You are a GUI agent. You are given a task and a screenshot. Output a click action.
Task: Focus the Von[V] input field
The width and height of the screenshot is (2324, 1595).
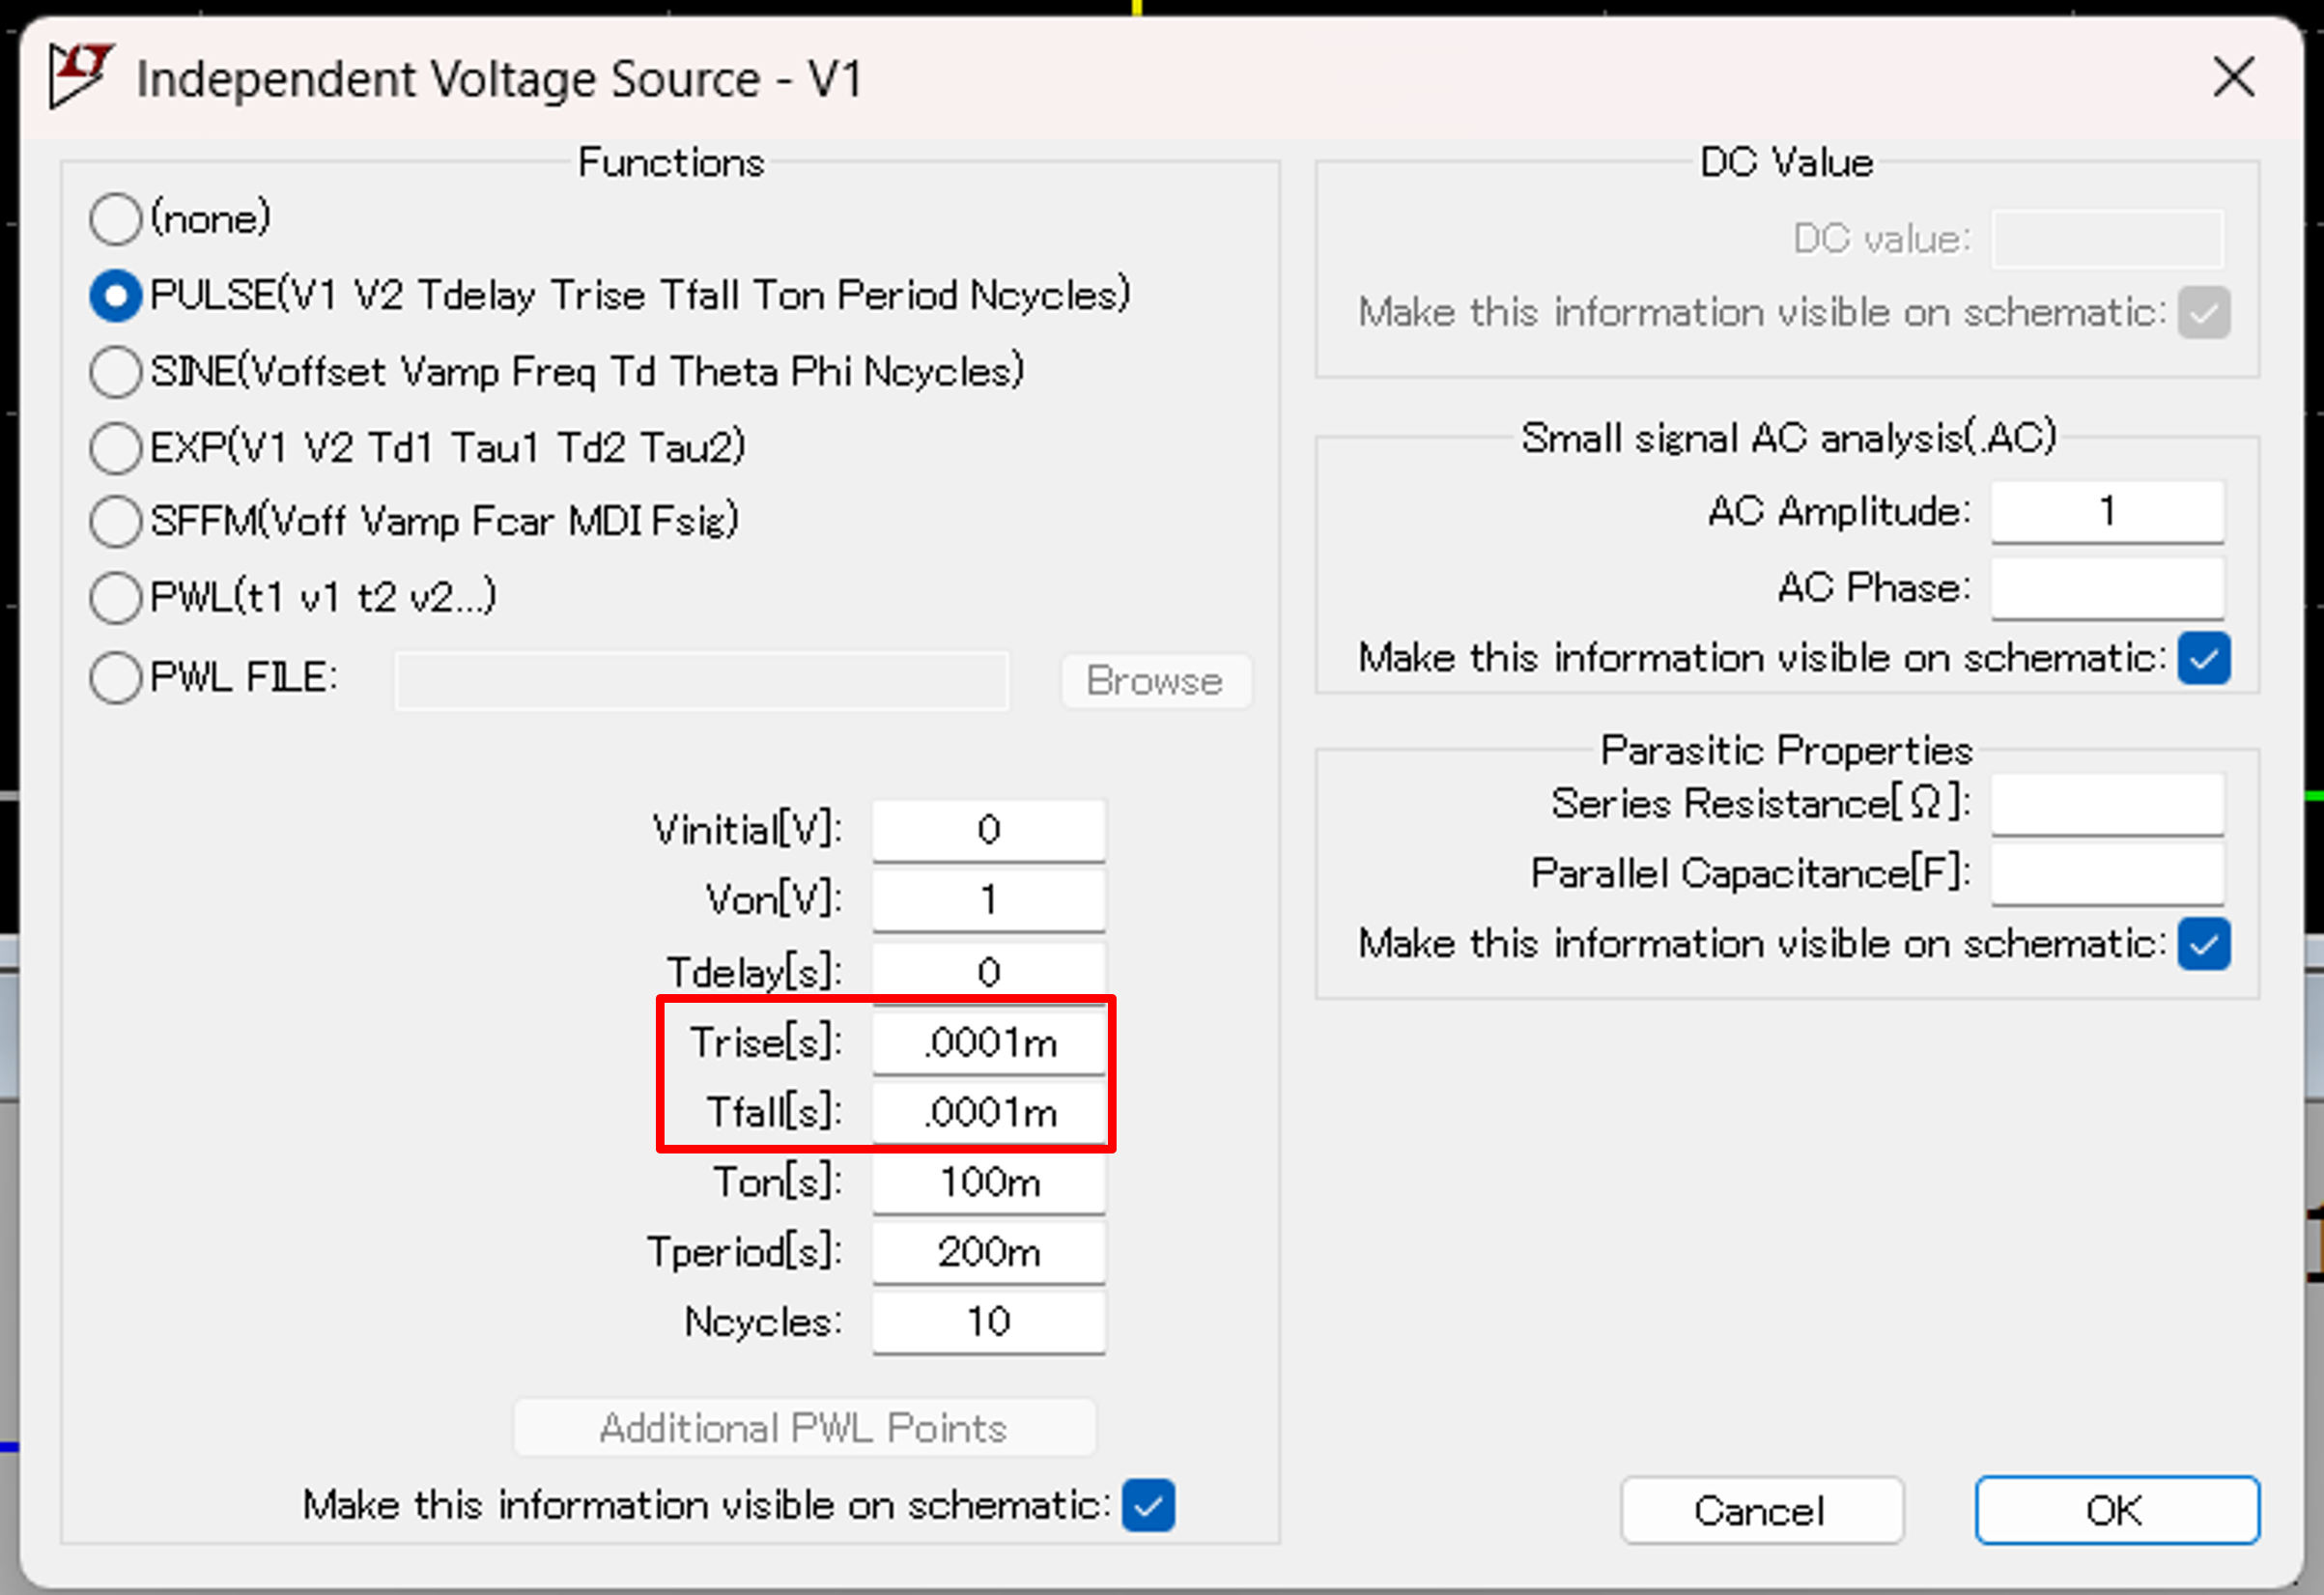pos(988,900)
